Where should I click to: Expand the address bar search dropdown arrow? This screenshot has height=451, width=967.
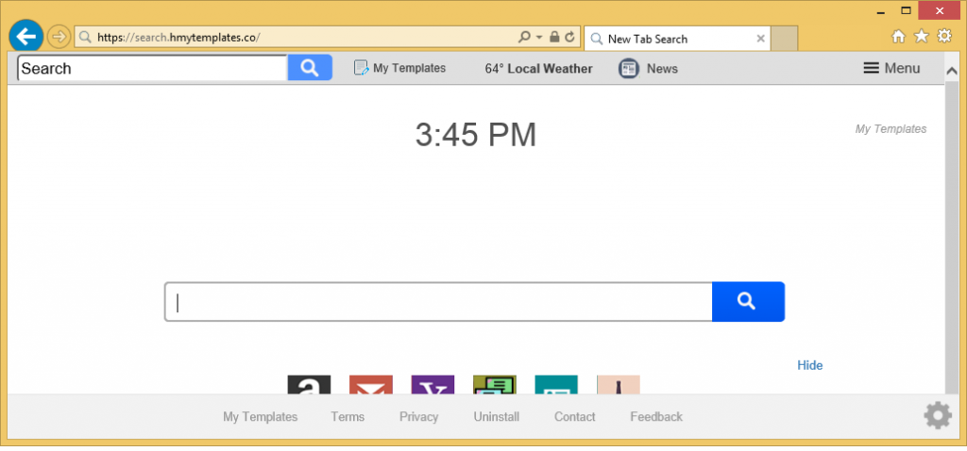[x=539, y=38]
